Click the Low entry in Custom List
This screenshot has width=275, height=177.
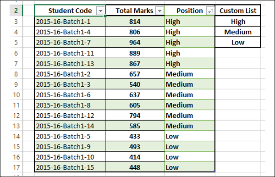[x=238, y=42]
